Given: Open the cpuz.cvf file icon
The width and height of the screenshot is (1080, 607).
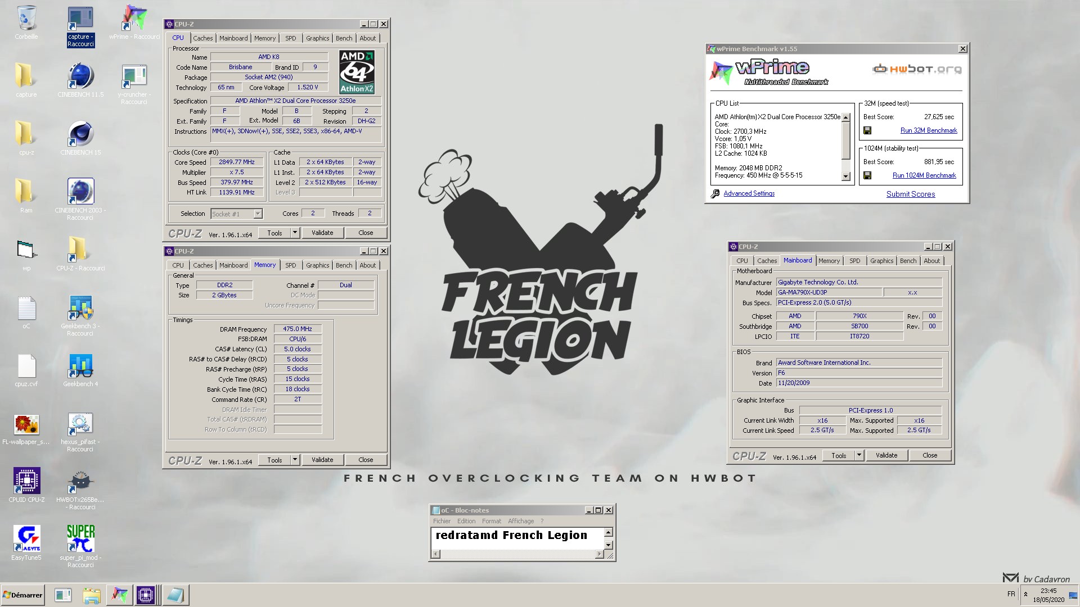Looking at the screenshot, I should [x=26, y=370].
